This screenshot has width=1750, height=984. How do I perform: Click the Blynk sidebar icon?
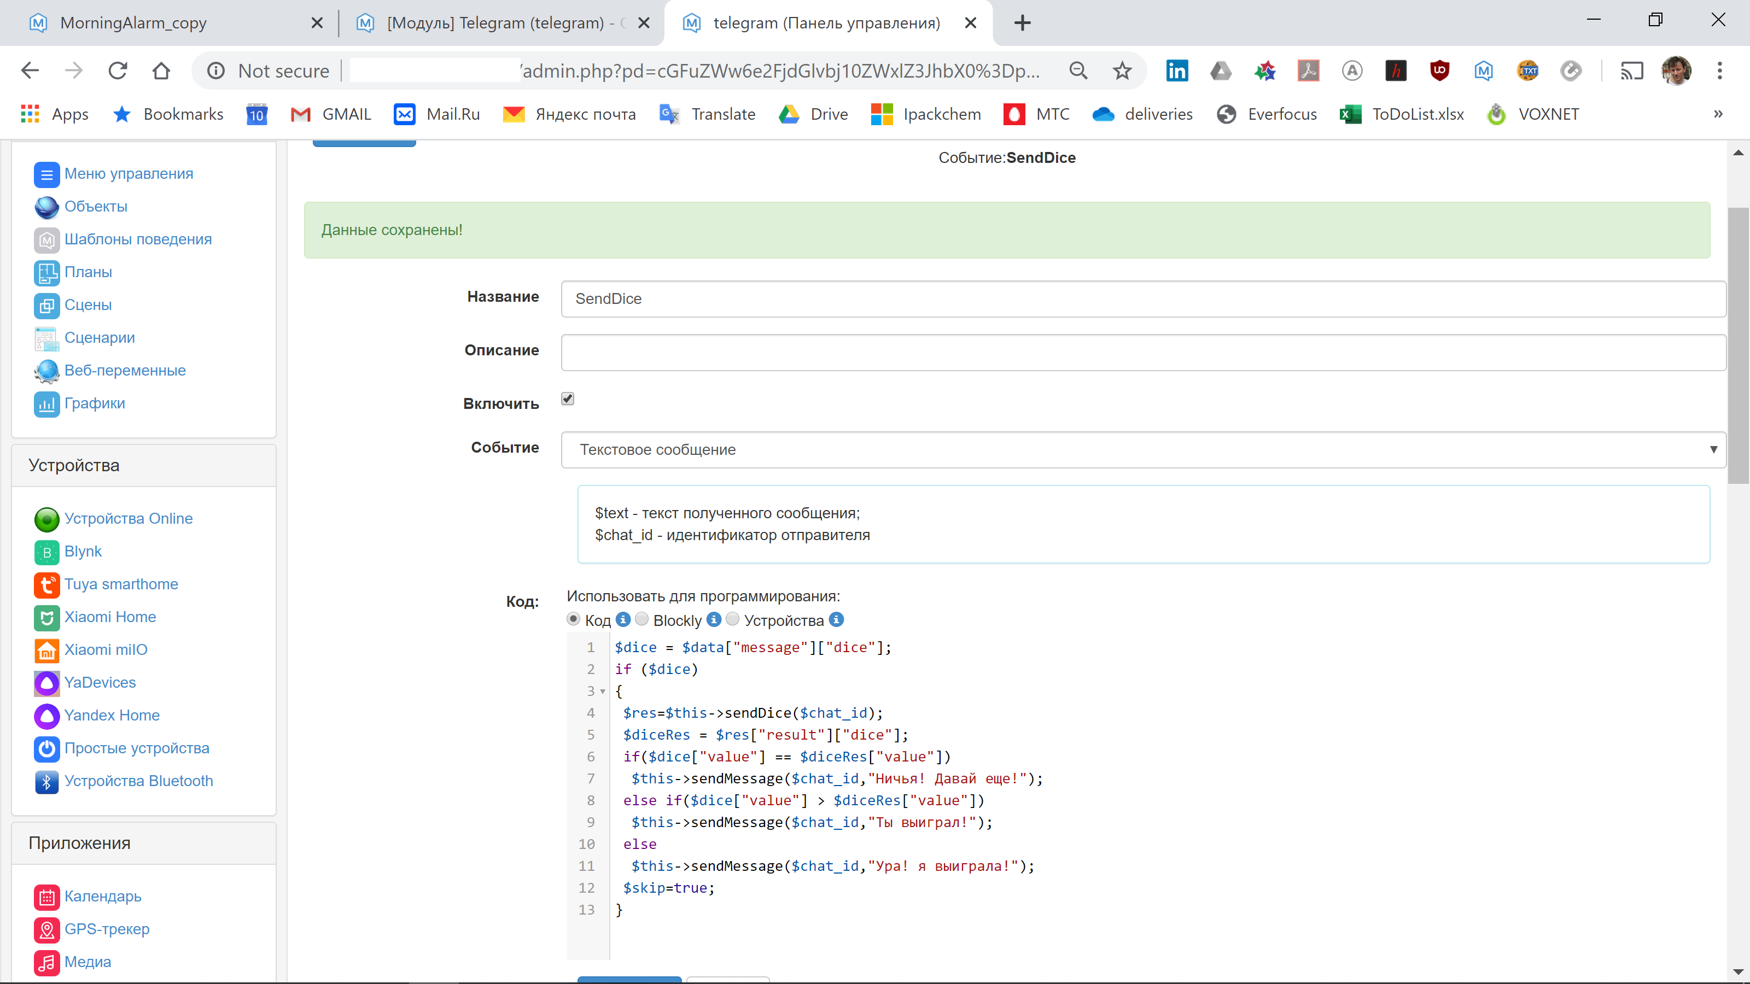click(46, 552)
